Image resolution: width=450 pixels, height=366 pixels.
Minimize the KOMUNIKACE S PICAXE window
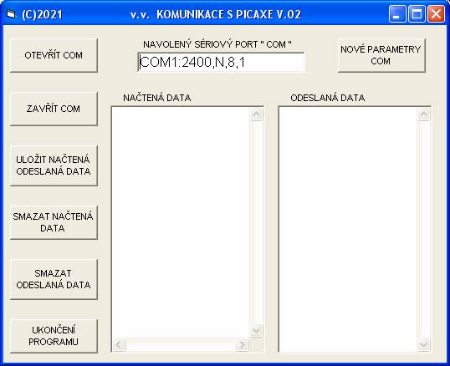click(397, 14)
